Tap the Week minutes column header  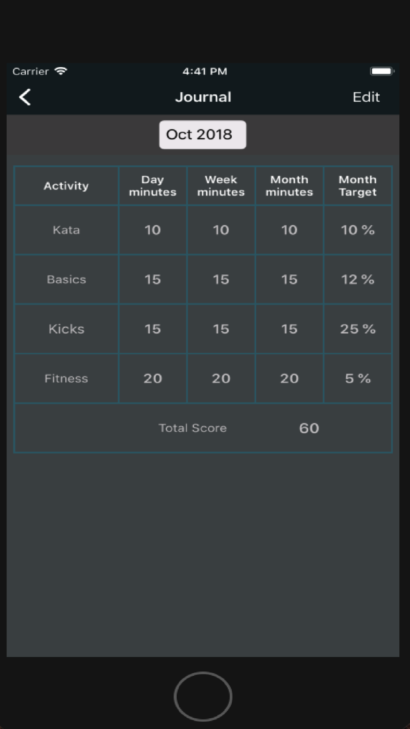221,186
